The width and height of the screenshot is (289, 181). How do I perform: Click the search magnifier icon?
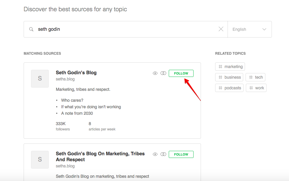coord(31,29)
